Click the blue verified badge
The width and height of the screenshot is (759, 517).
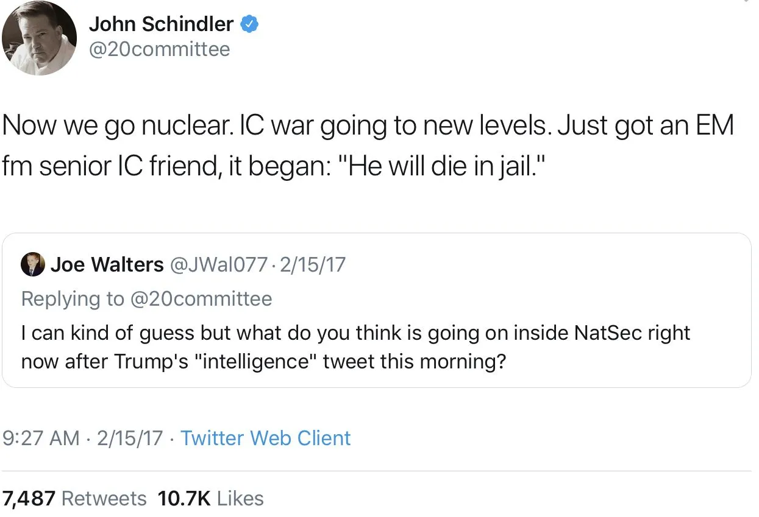[250, 24]
